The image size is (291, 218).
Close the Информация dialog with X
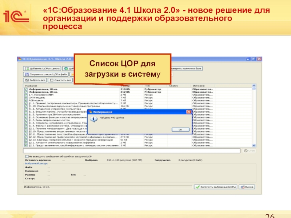(x=189, y=112)
